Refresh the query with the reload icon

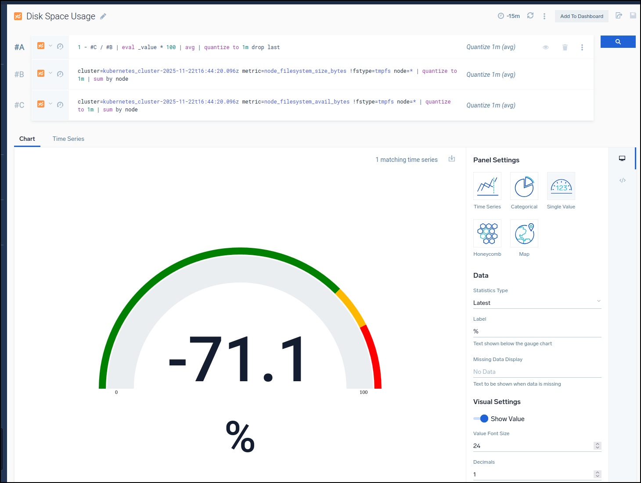[530, 16]
